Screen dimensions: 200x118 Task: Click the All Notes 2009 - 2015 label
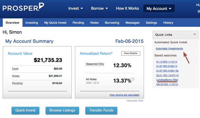tap(92, 81)
